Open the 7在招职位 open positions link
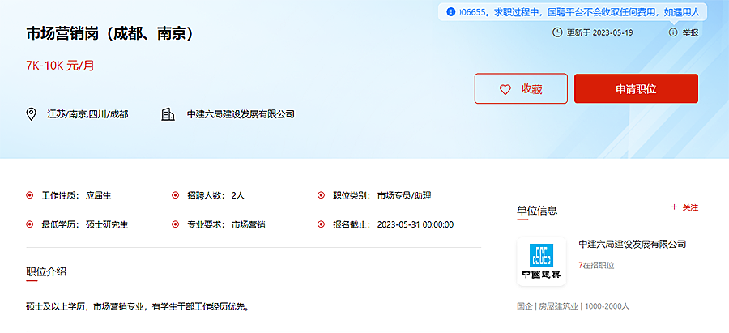 [x=596, y=265]
